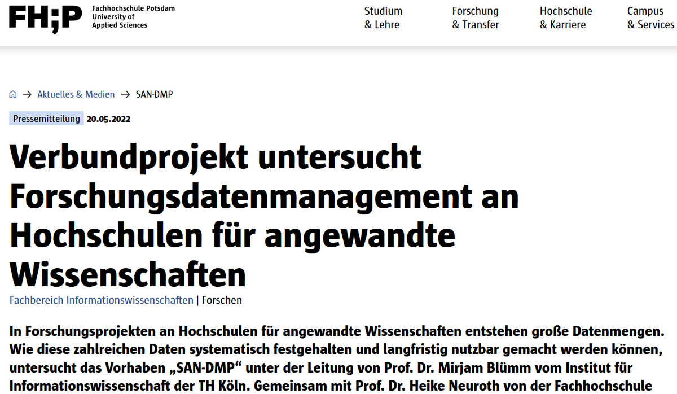Click the Pressemitteilung tag
The width and height of the screenshot is (677, 394).
(x=46, y=118)
